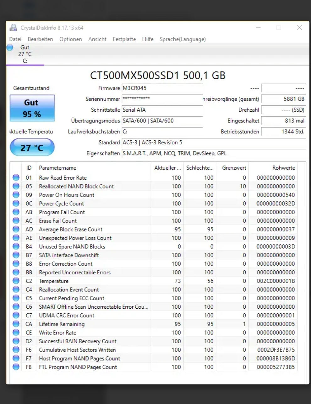The width and height of the screenshot is (311, 404).
Task: Click raw value 002C0000001B
Action: point(276,281)
